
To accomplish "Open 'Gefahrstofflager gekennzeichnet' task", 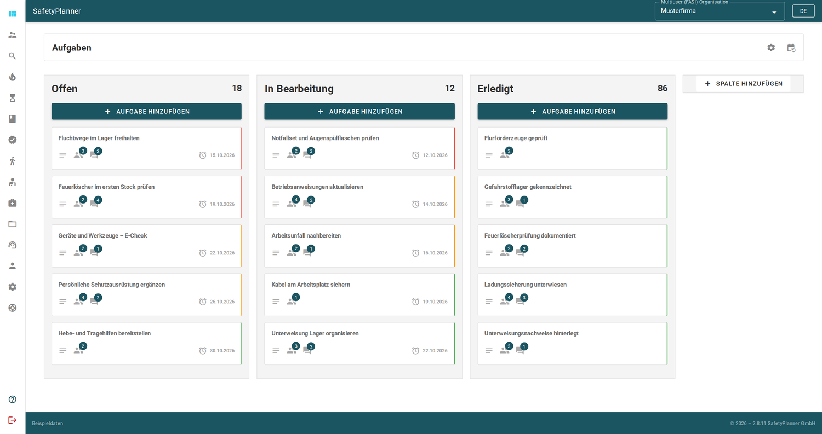I will pos(573,197).
